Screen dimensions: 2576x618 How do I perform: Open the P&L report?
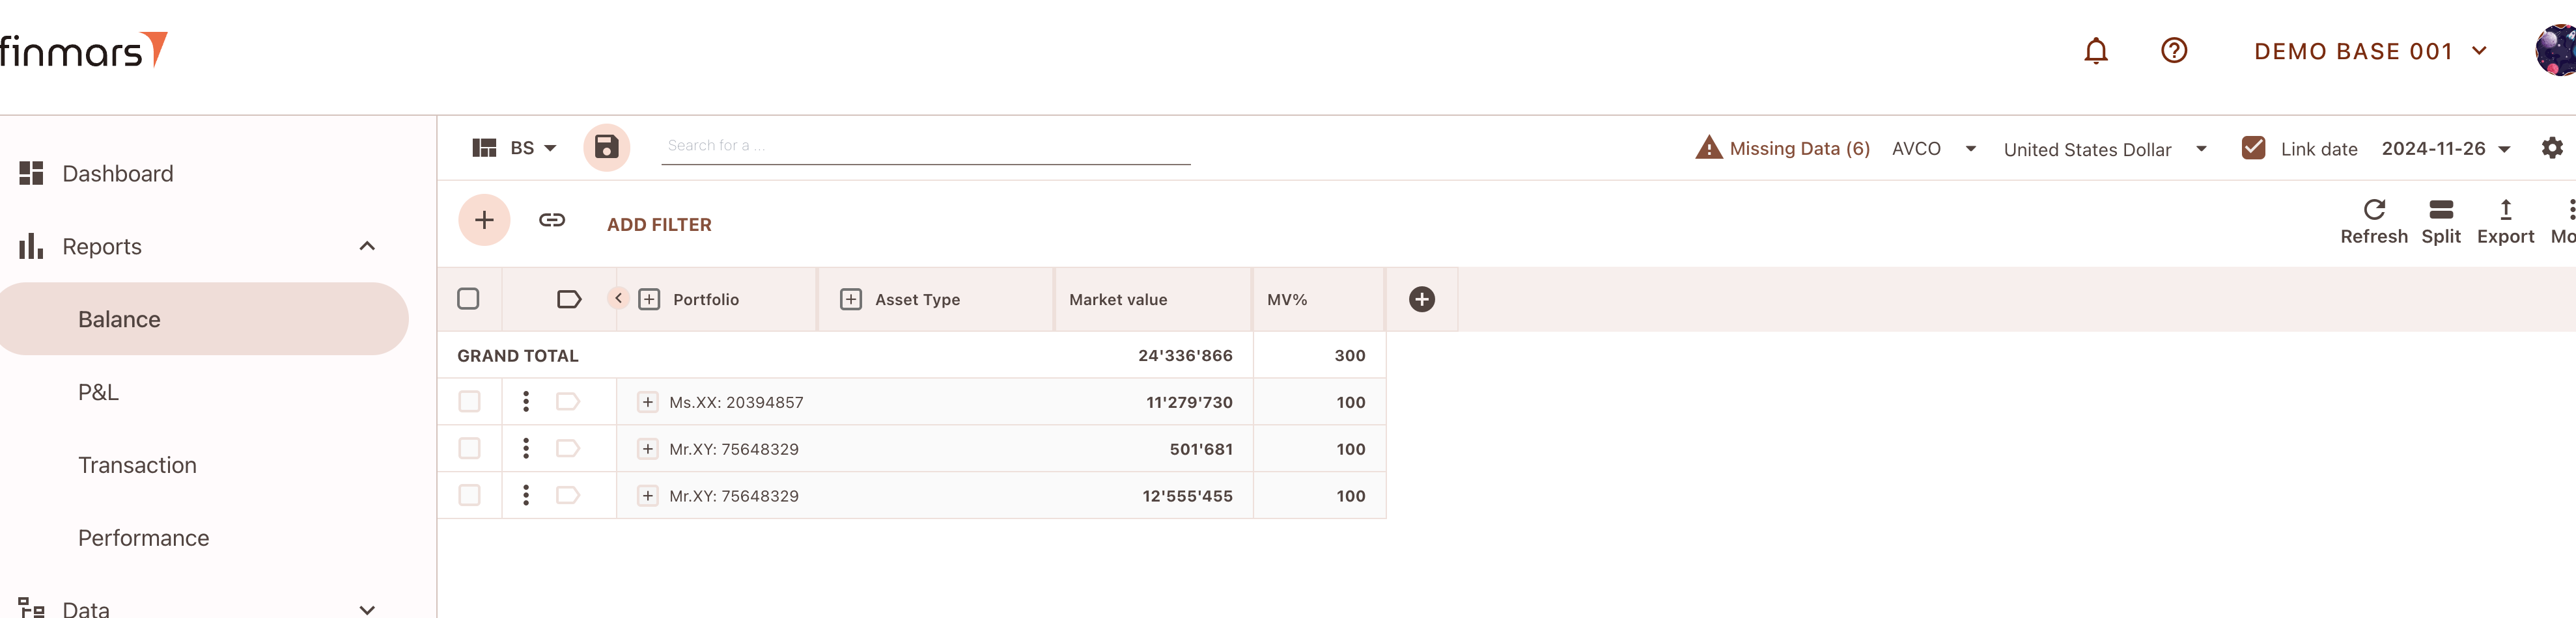[x=98, y=392]
